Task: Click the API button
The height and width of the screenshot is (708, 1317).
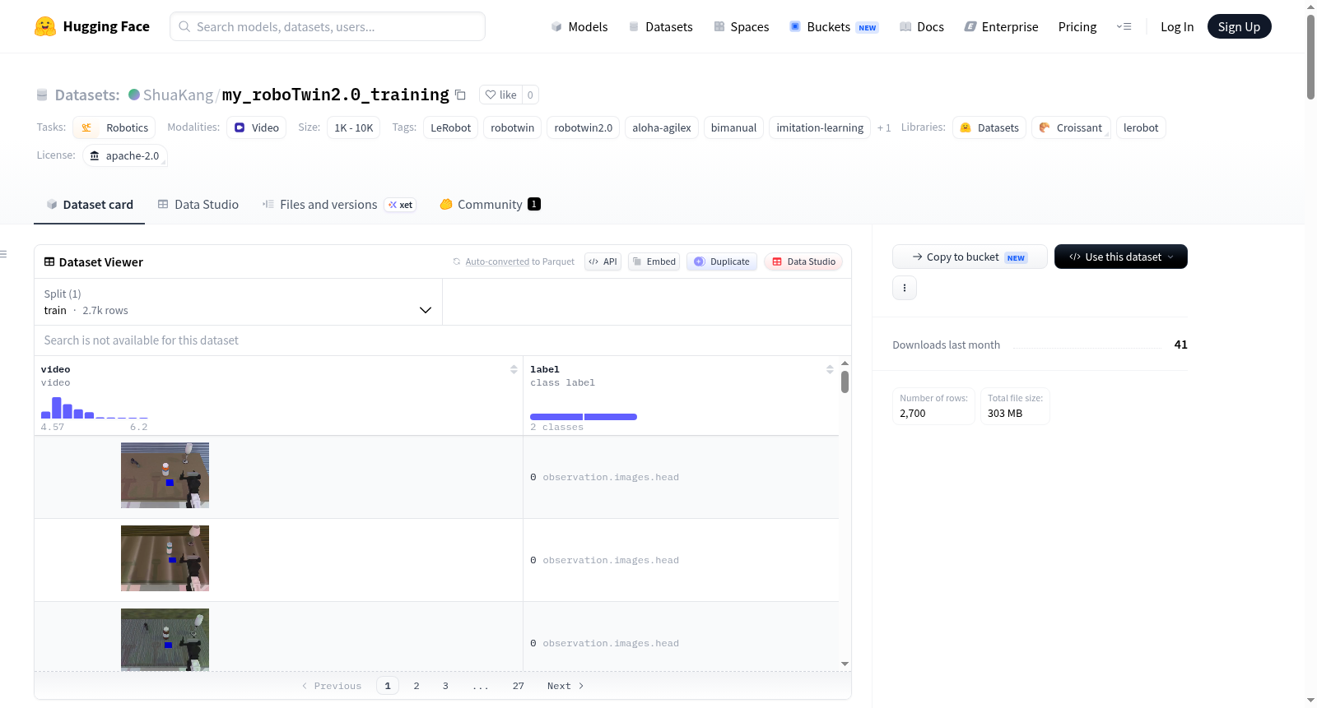Action: click(x=603, y=261)
